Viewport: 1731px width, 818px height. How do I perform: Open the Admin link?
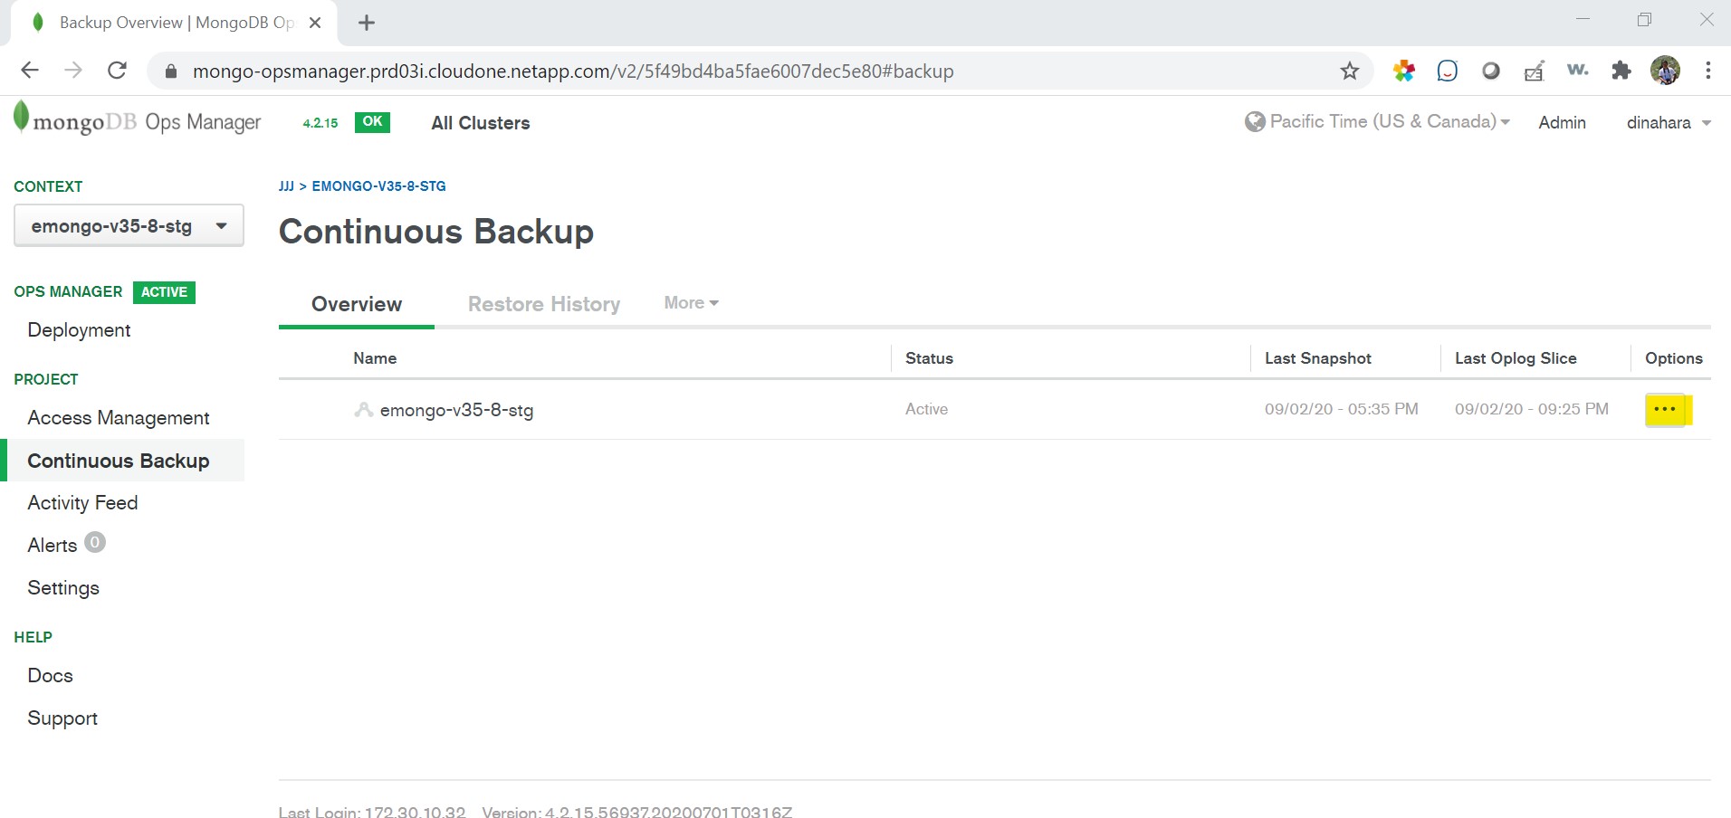click(x=1562, y=123)
